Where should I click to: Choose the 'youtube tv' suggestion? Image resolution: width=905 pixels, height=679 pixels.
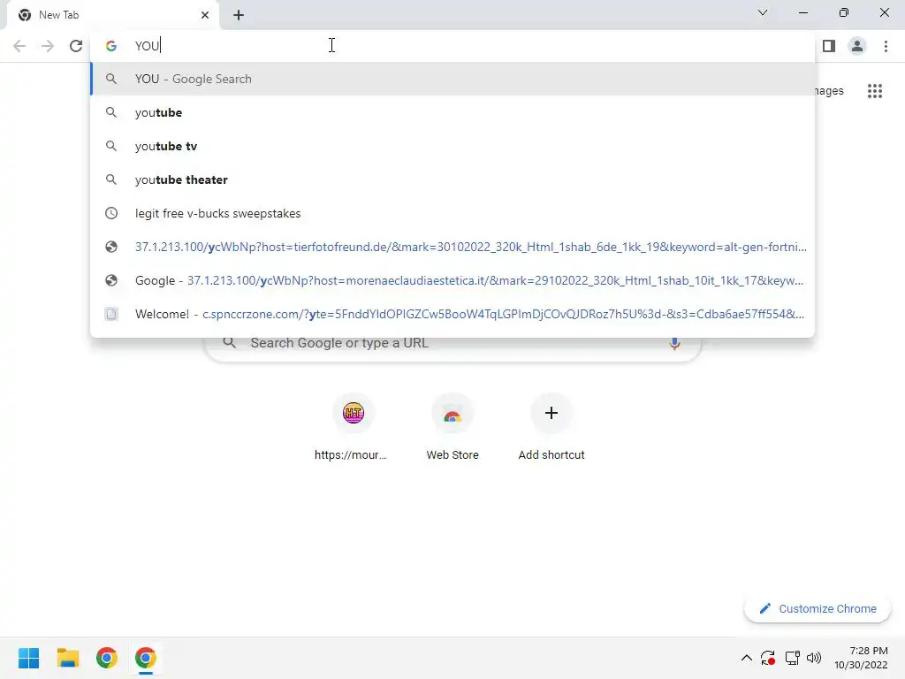[x=453, y=146]
